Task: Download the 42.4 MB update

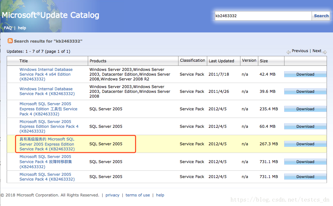Action: [x=305, y=74]
